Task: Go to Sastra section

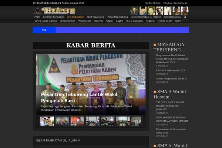Action: (x=120, y=21)
